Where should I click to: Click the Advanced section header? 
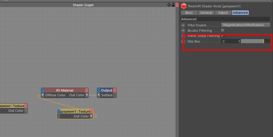point(226,19)
